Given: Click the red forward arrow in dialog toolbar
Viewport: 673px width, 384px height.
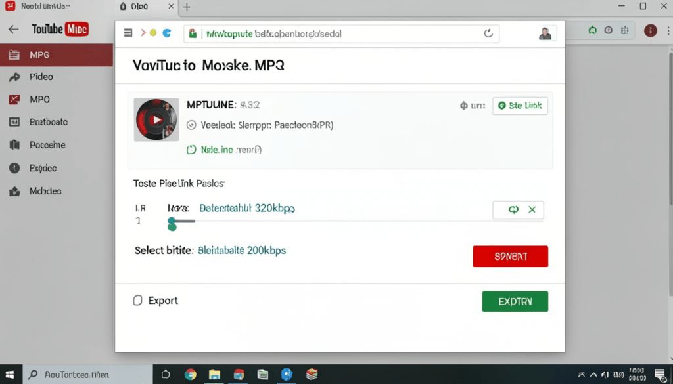Looking at the screenshot, I should coord(143,33).
